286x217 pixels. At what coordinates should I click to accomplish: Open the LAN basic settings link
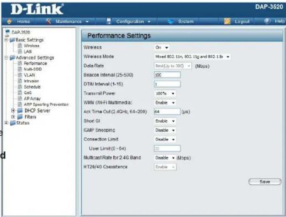tap(28, 52)
